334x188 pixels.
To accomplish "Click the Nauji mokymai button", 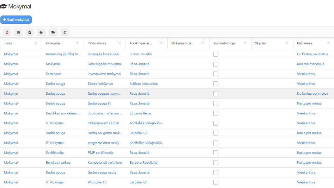I will 16,20.
